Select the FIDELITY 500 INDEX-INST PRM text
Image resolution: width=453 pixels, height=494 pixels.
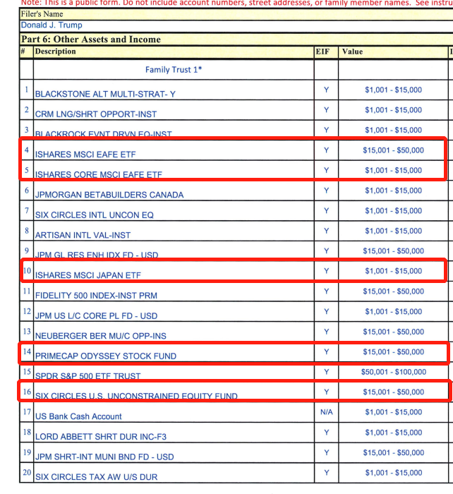tap(97, 295)
